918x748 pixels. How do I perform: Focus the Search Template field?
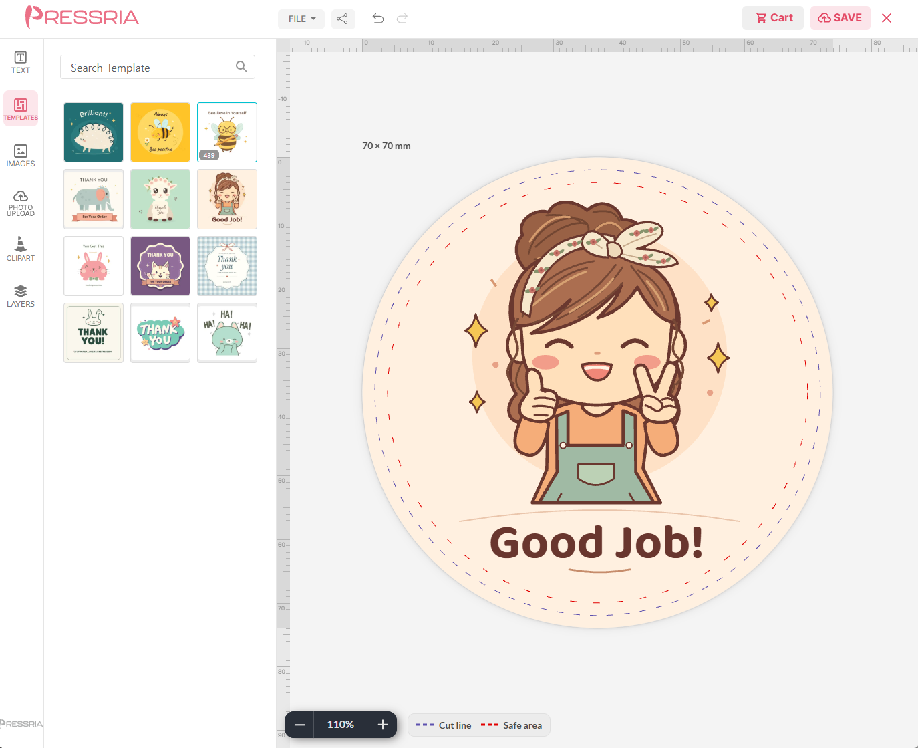[x=158, y=67]
